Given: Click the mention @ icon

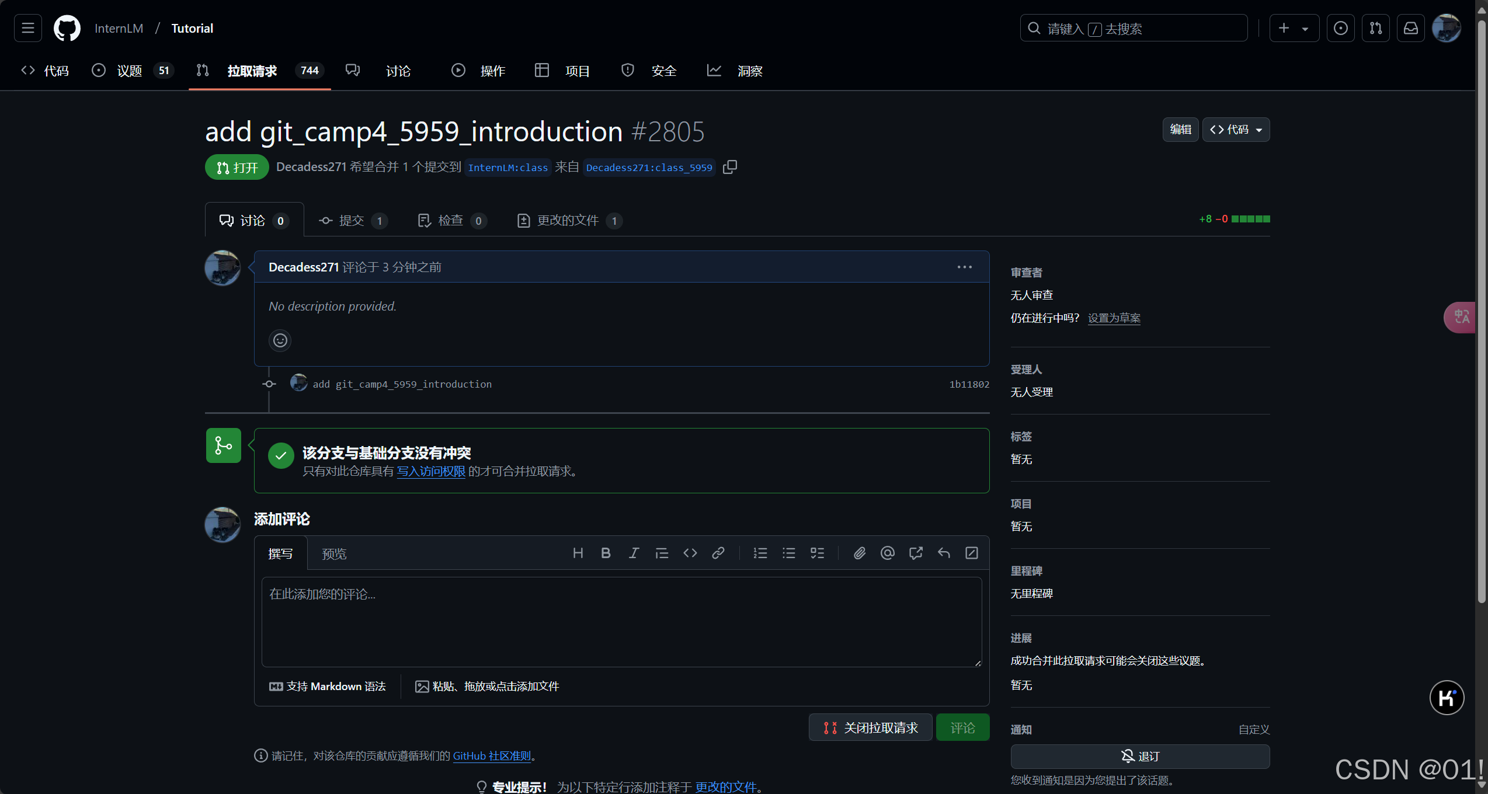Looking at the screenshot, I should pyautogui.click(x=887, y=553).
